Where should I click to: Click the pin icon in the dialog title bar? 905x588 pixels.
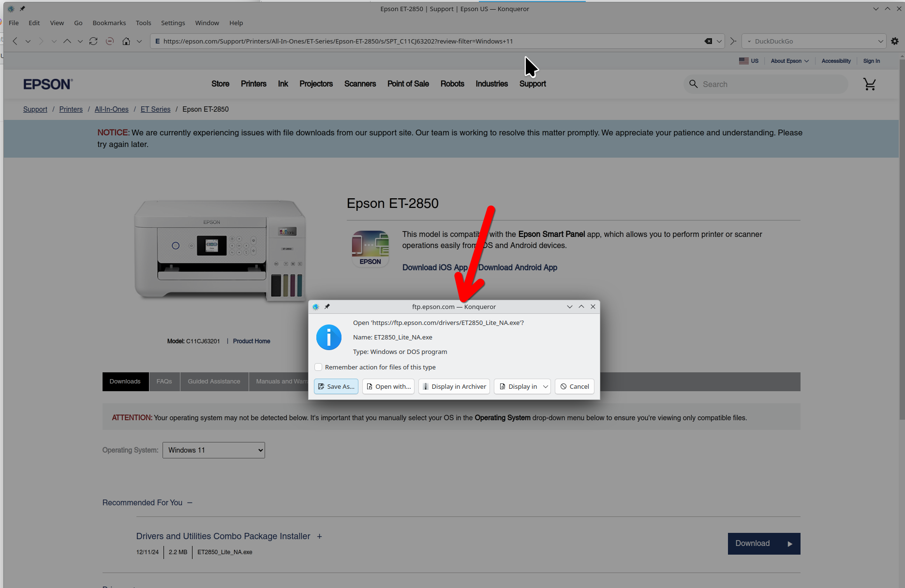tap(327, 307)
